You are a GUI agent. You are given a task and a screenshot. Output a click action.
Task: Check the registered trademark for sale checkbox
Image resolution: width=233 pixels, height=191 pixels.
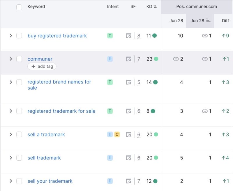[19, 111]
